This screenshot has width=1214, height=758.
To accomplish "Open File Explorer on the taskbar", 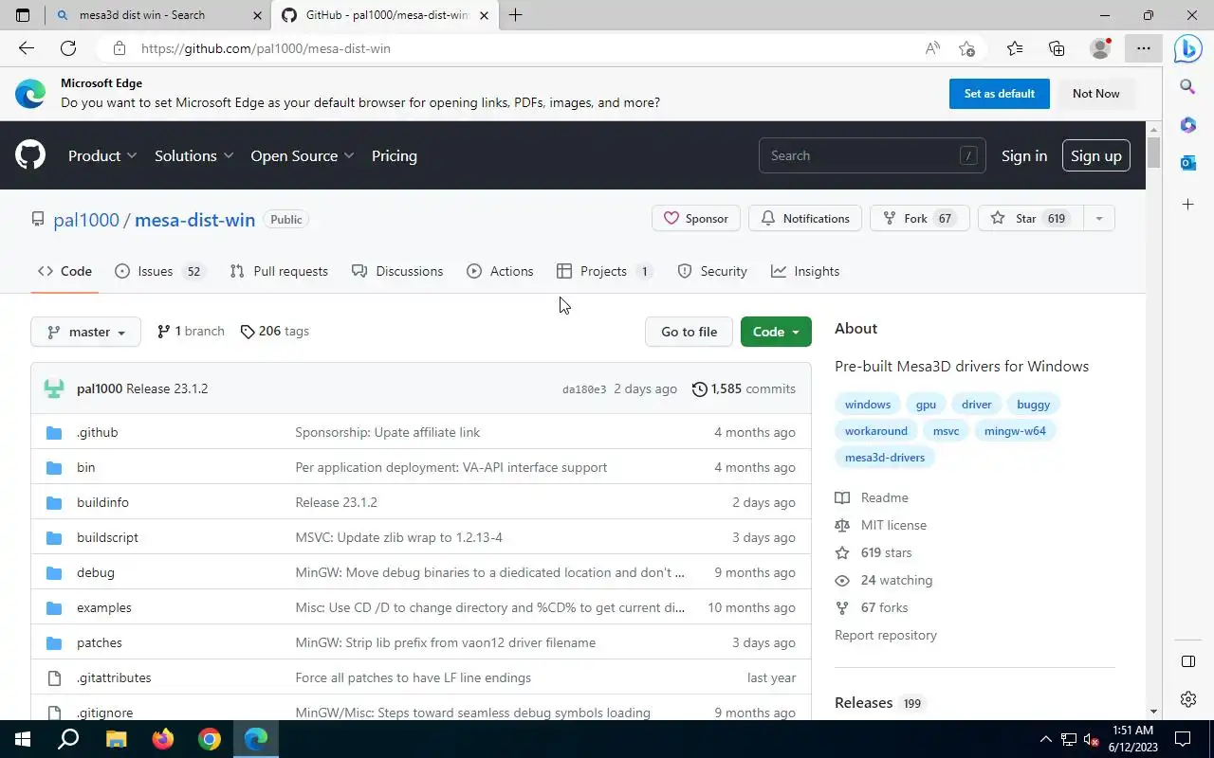I will tap(116, 739).
